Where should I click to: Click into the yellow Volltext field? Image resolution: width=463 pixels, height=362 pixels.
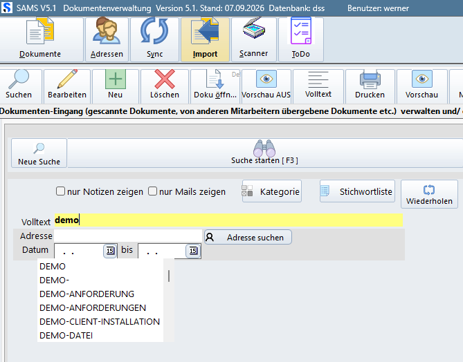pos(228,220)
